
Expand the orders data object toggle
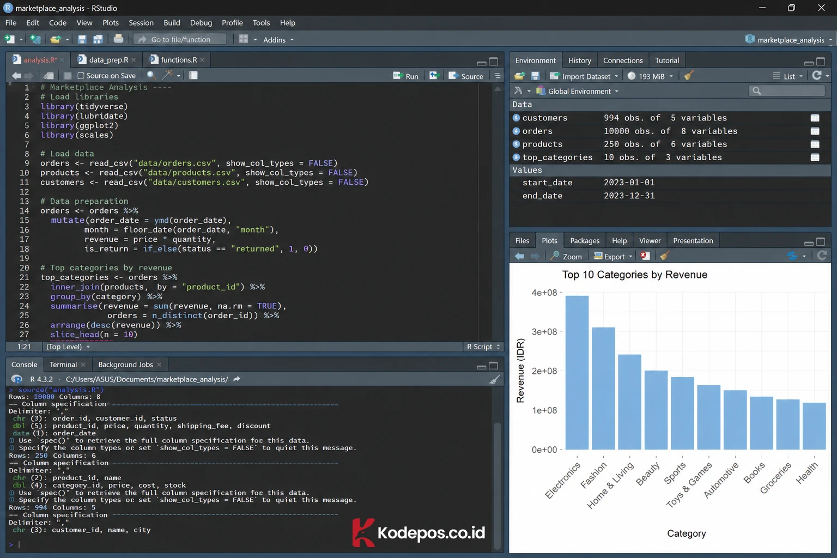[516, 131]
